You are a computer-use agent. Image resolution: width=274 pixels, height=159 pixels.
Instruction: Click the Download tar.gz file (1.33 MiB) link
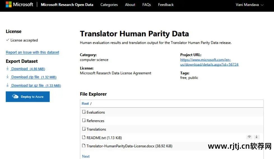tap(36, 86)
